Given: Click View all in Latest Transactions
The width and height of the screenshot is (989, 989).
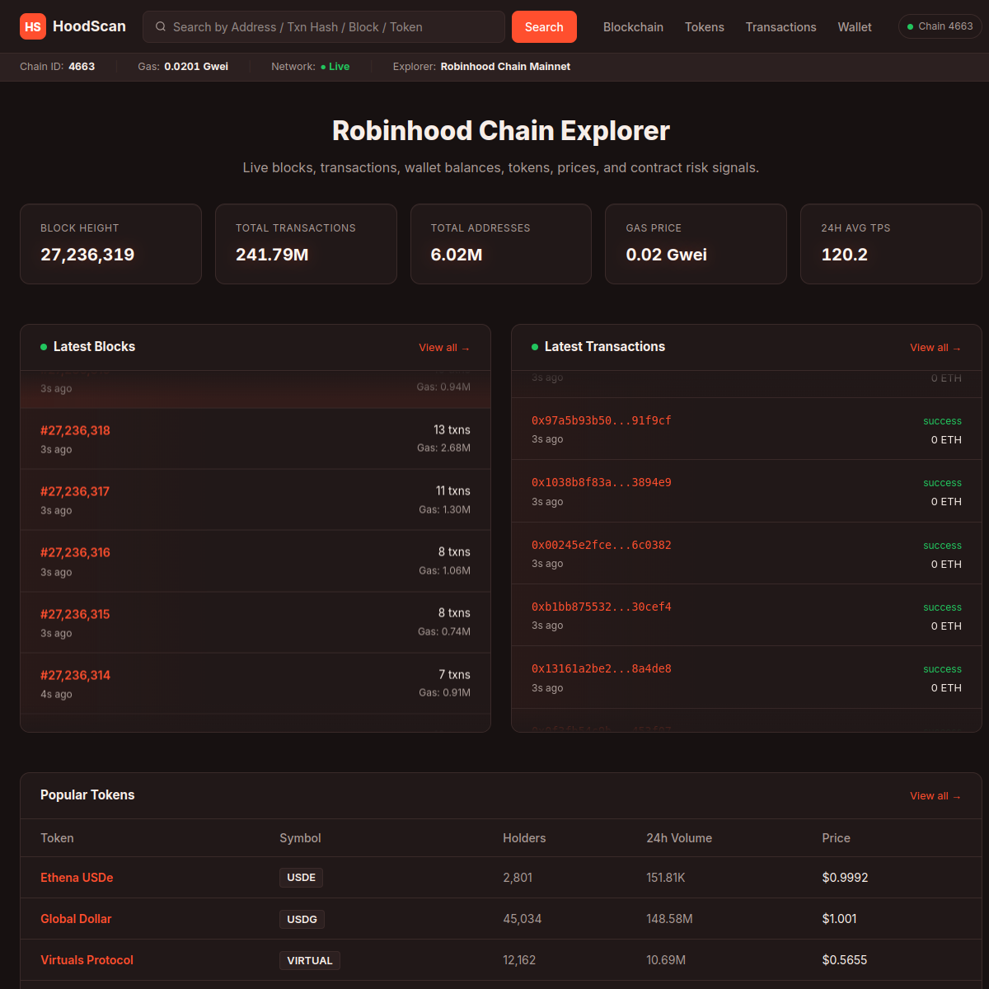Looking at the screenshot, I should 935,348.
